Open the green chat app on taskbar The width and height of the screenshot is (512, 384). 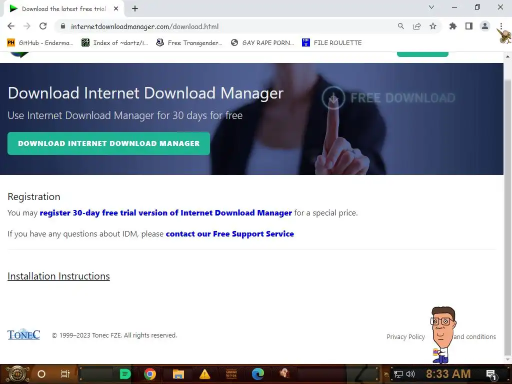(125, 374)
